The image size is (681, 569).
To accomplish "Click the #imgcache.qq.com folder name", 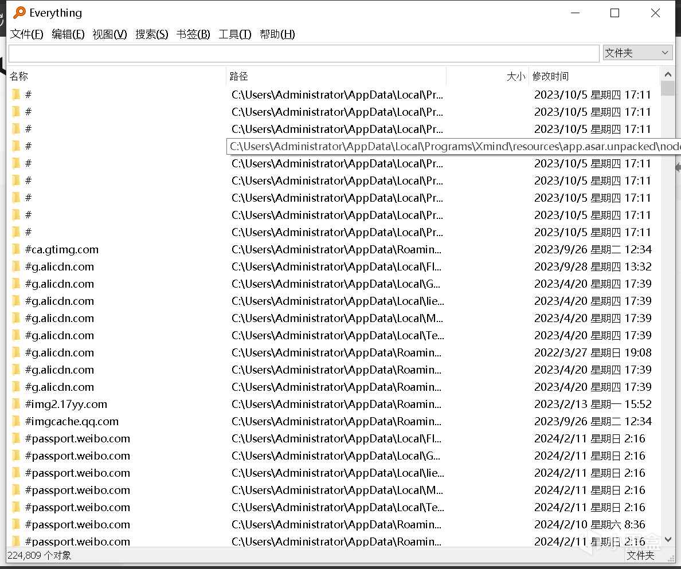I will point(72,421).
